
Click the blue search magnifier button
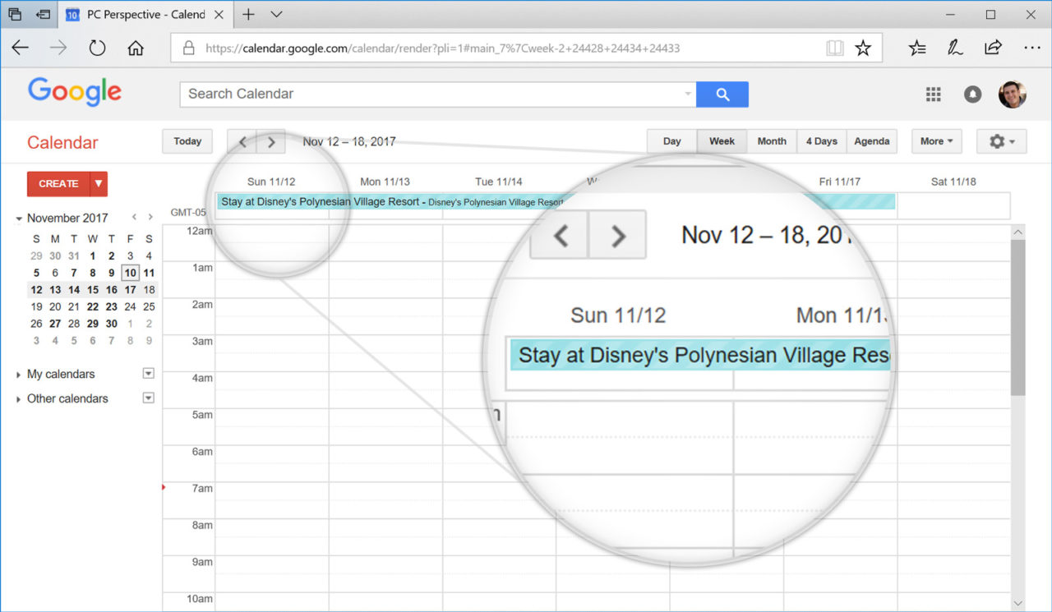coord(722,94)
